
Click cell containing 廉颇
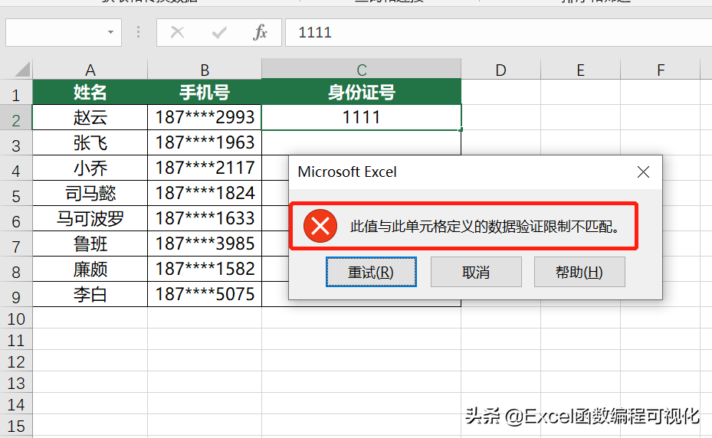point(90,269)
